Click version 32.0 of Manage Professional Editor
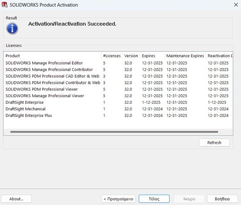This screenshot has width=241, height=205. 128,63
